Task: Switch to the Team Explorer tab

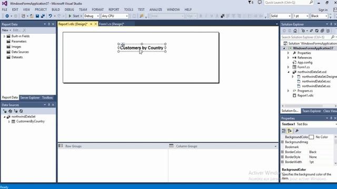Action: pos(311,111)
